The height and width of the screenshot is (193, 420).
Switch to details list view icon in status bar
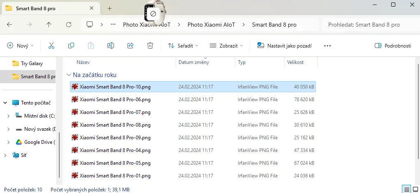[406, 190]
